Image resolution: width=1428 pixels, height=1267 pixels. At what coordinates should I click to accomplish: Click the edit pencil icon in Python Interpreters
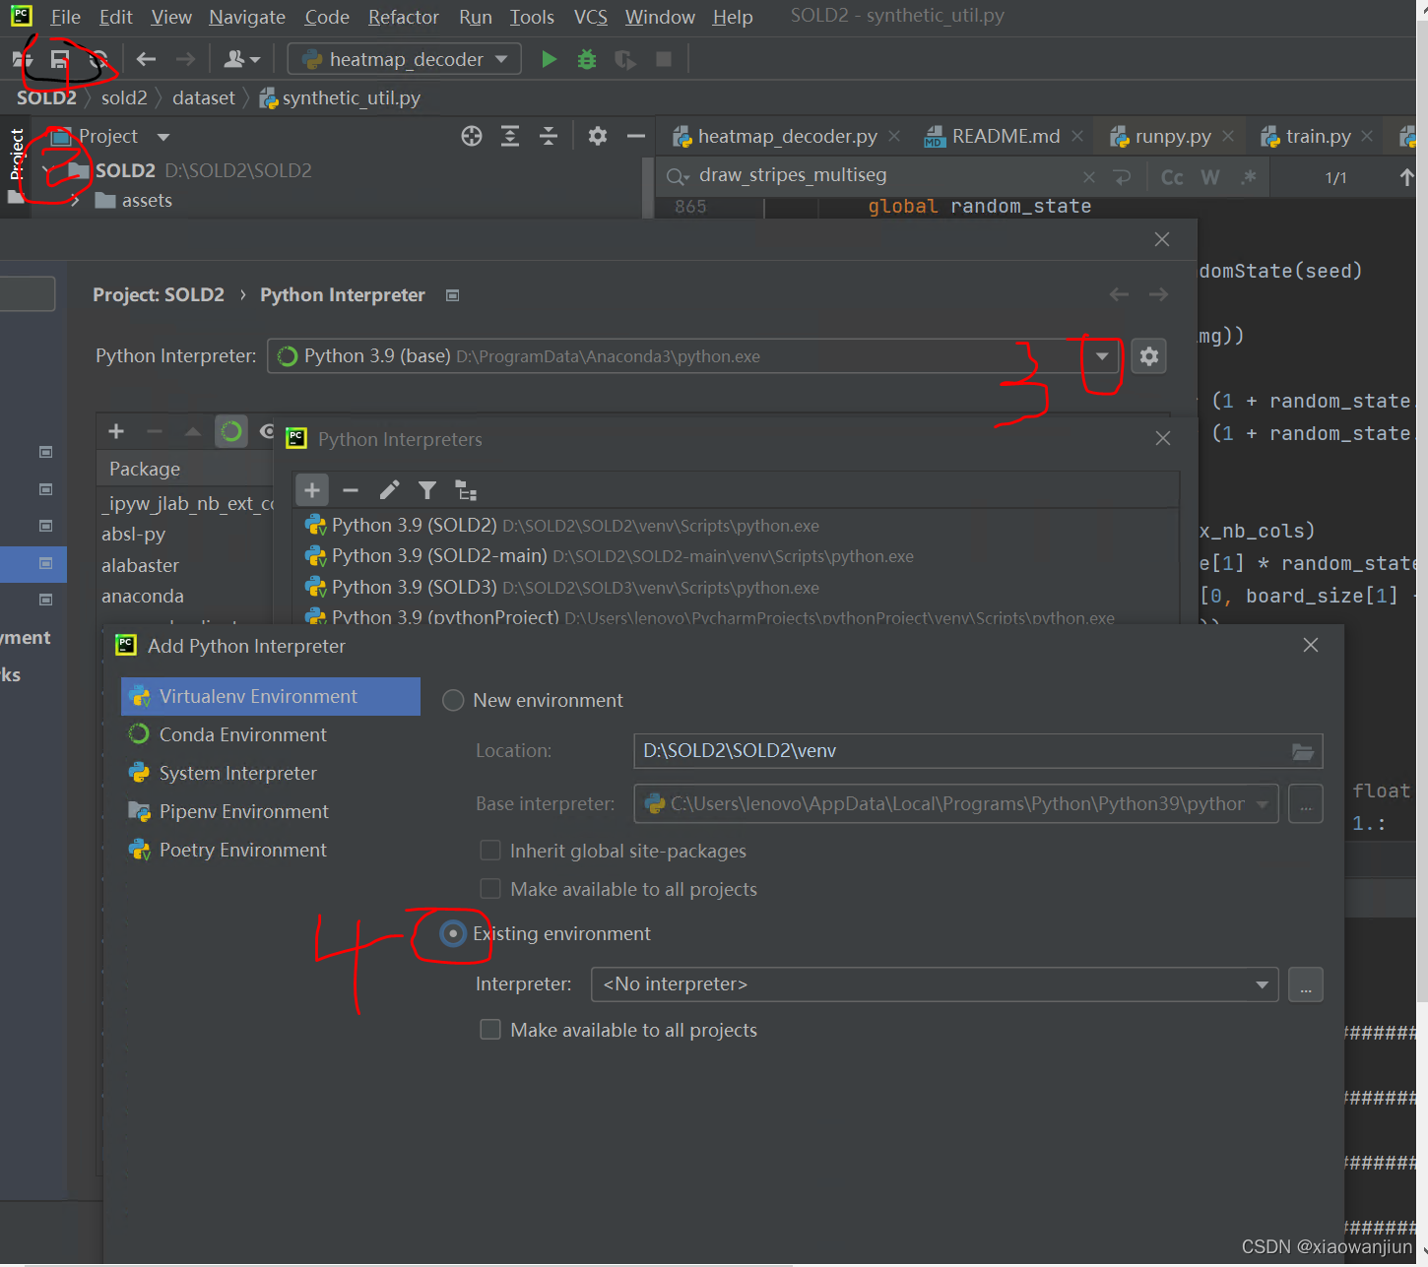389,490
